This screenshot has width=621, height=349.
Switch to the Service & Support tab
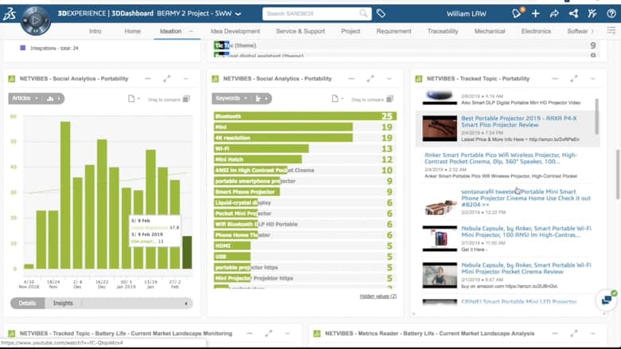pyautogui.click(x=301, y=31)
